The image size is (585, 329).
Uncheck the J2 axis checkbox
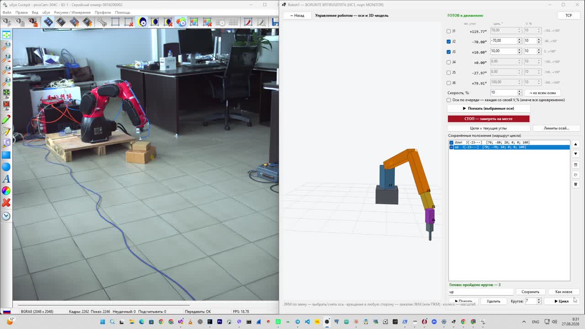(x=449, y=41)
